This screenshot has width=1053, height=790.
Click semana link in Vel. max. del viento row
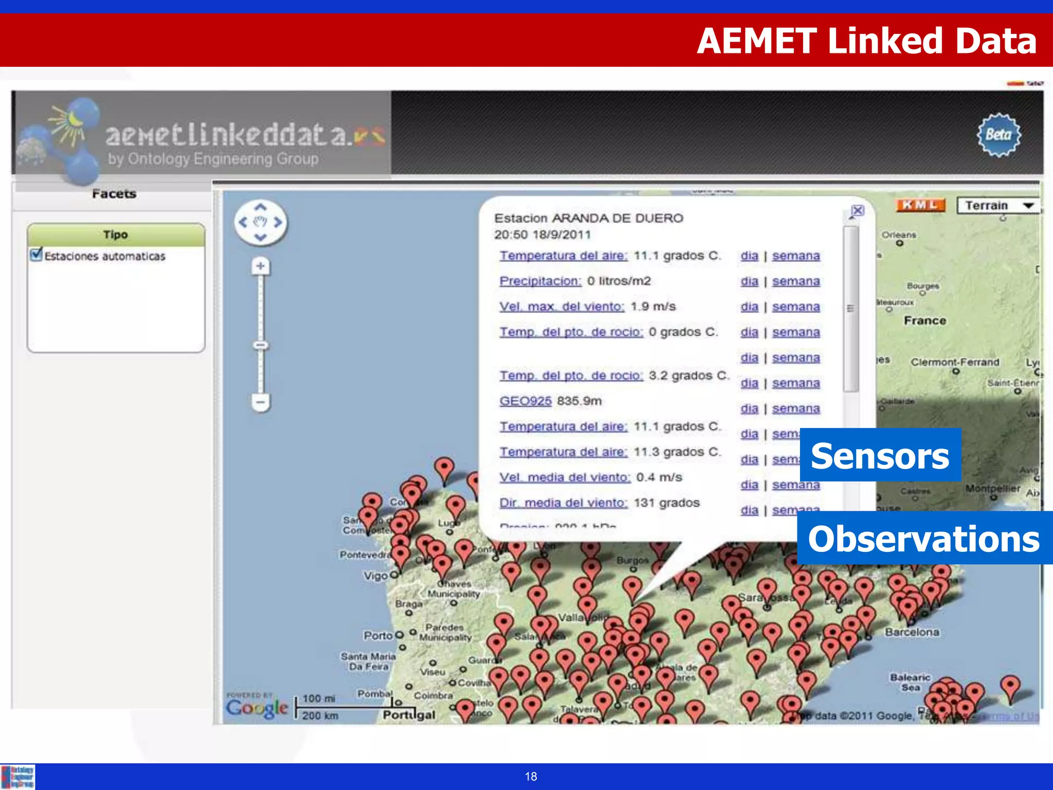click(796, 307)
